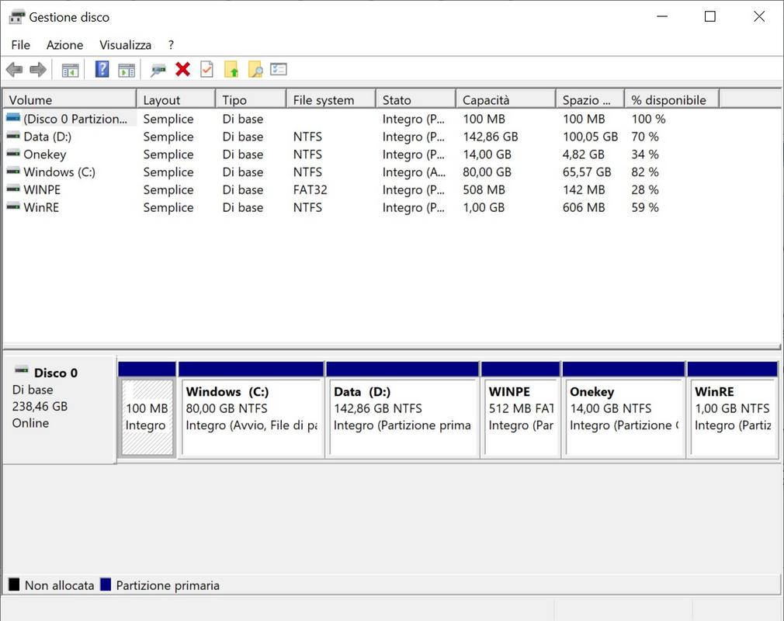Select the 100 MB hatched partition block
This screenshot has height=621, width=784.
(x=147, y=417)
